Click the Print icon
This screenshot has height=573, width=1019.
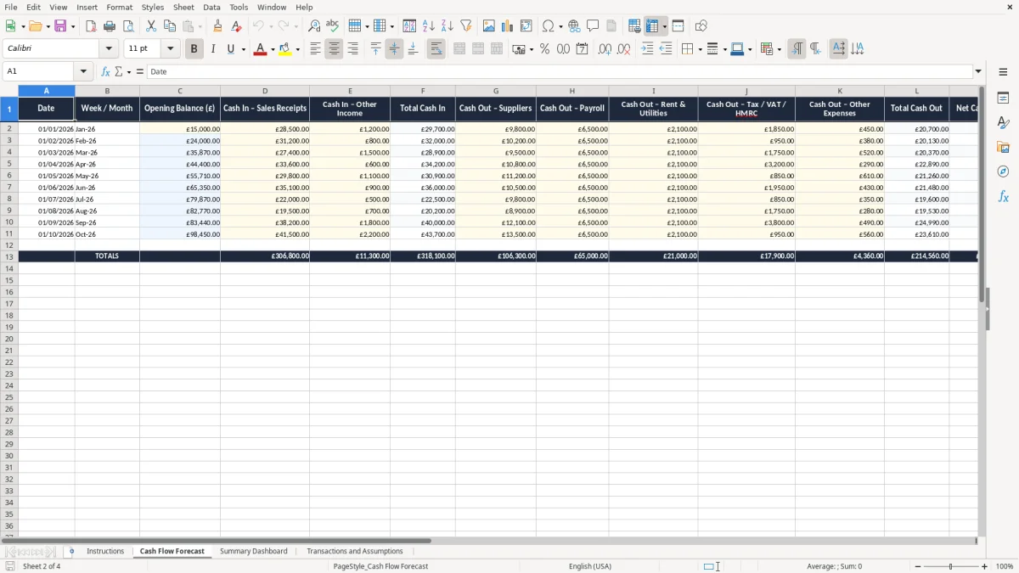110,26
